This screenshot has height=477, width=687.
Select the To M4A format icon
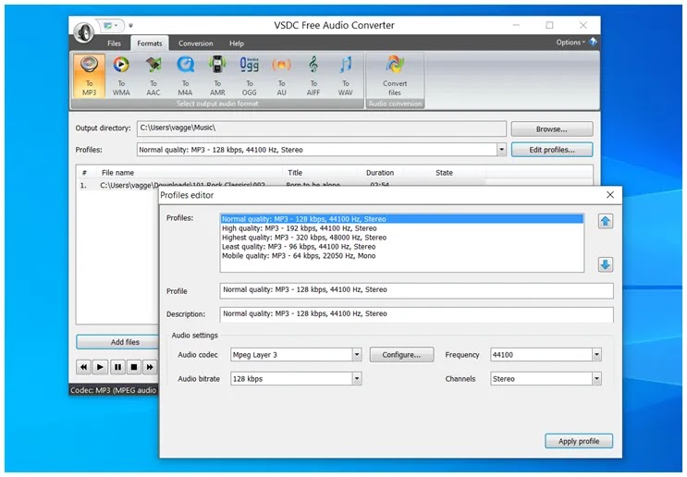pyautogui.click(x=185, y=76)
